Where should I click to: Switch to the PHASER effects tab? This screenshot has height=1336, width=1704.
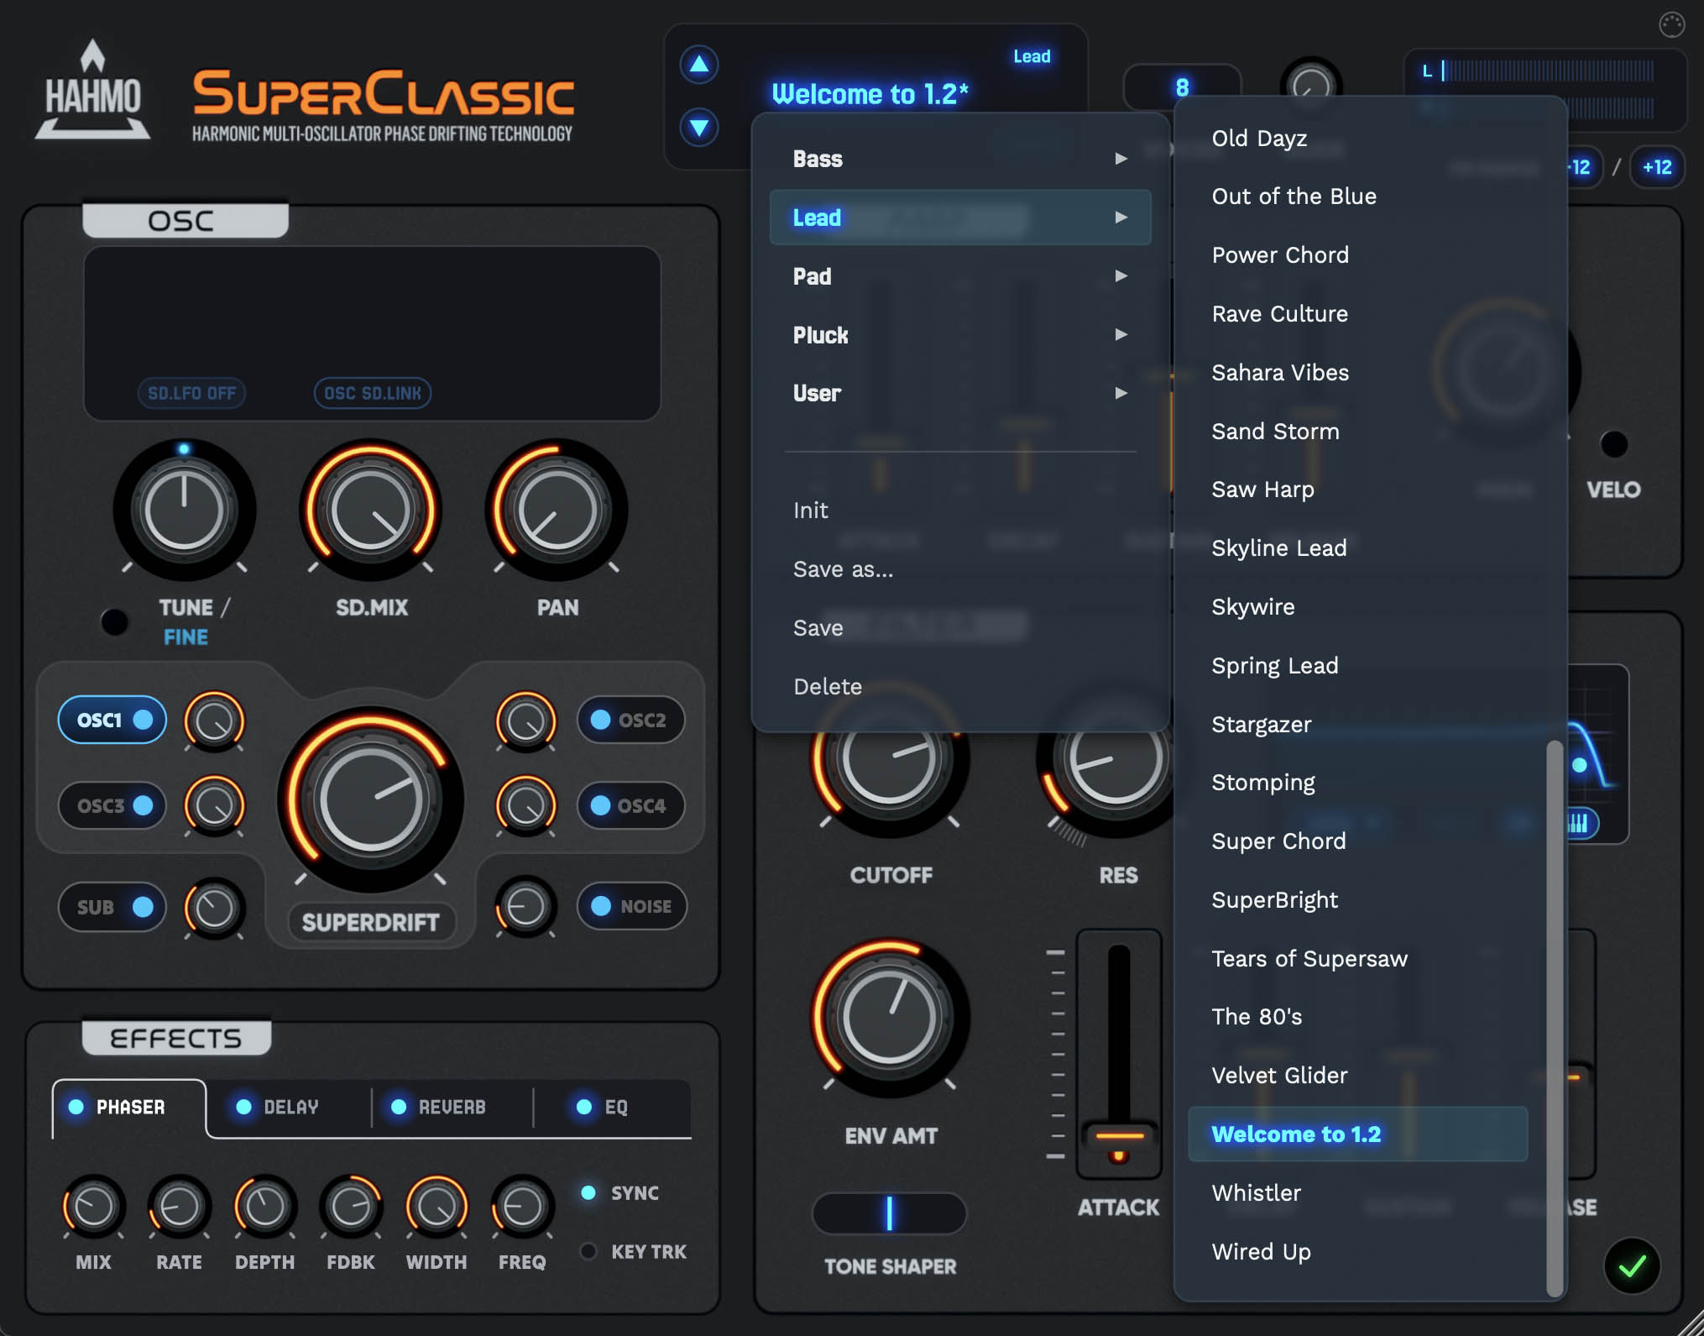pos(128,1107)
